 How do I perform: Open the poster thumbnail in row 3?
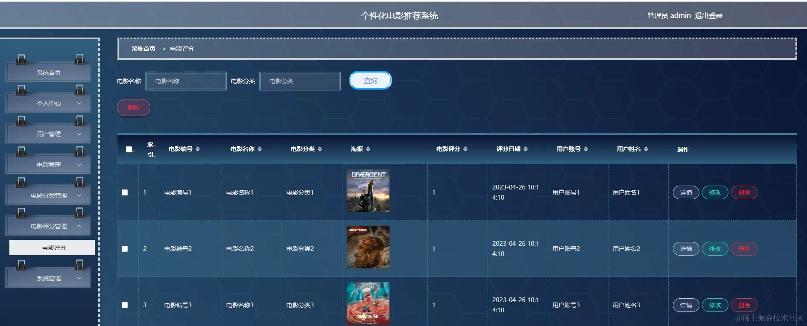coord(368,303)
